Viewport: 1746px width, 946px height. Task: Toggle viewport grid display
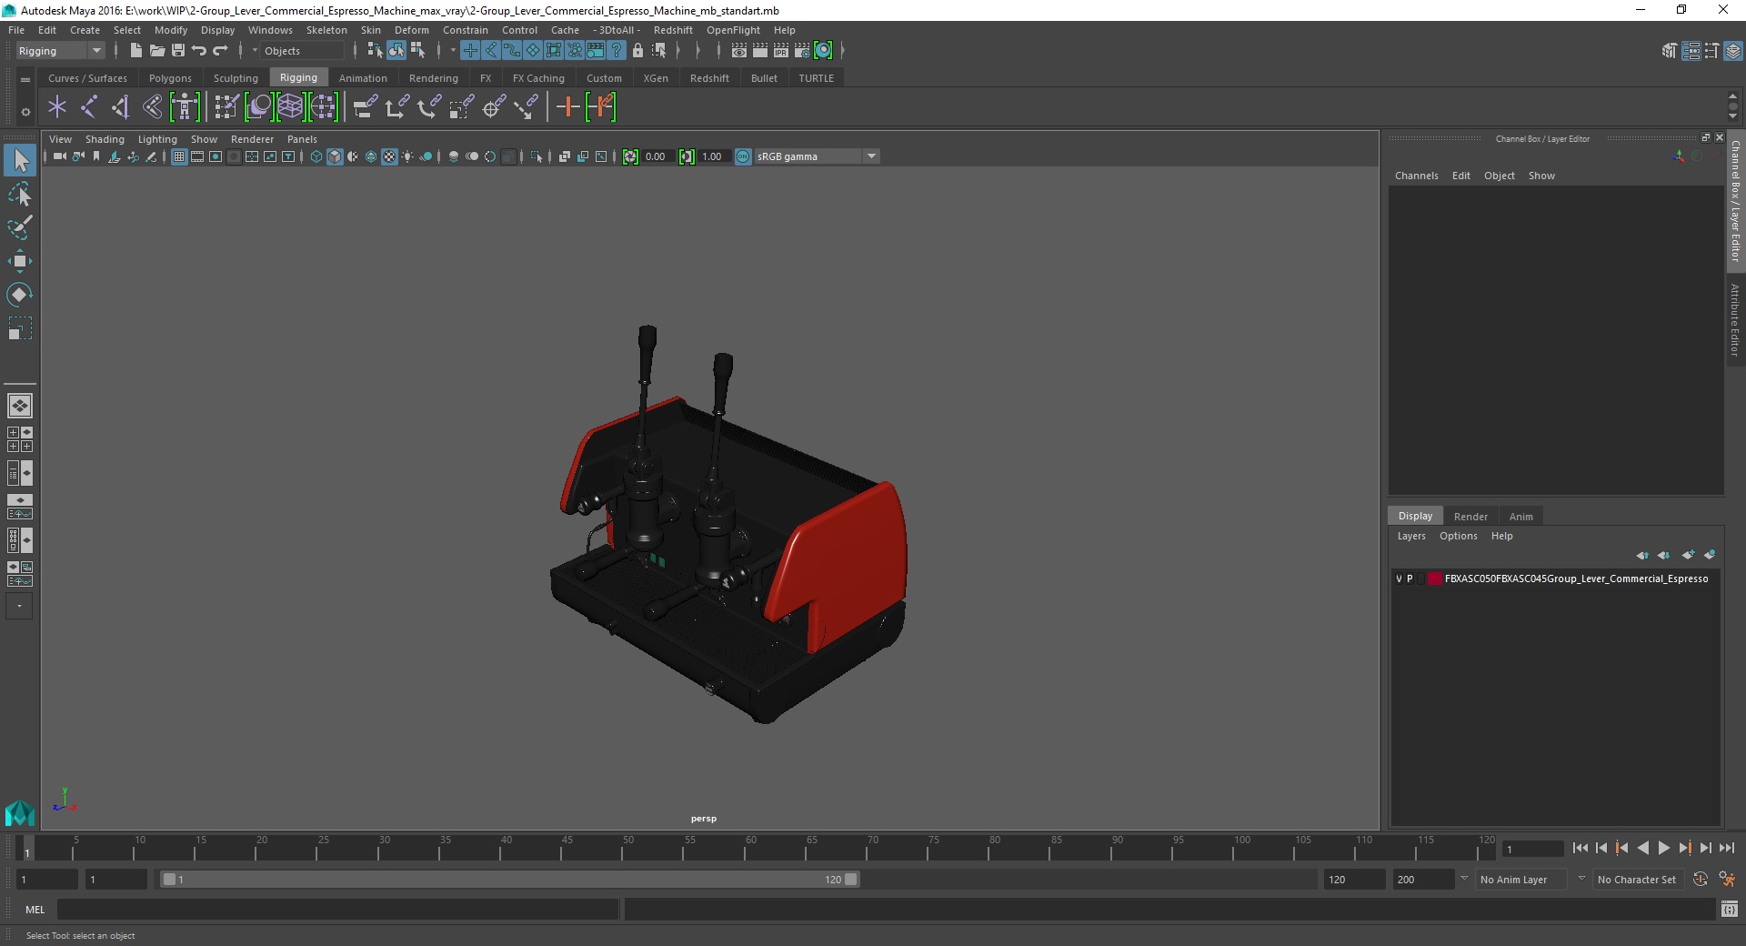click(x=179, y=156)
